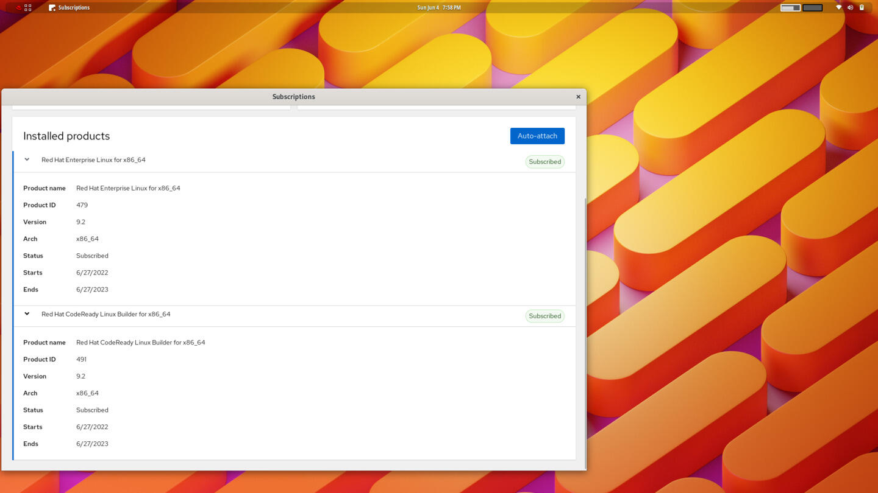Open the clock showing Sun Jun 4 7:58 PM

pos(439,7)
